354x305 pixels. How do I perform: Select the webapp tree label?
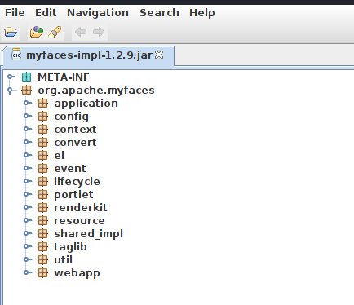77,273
